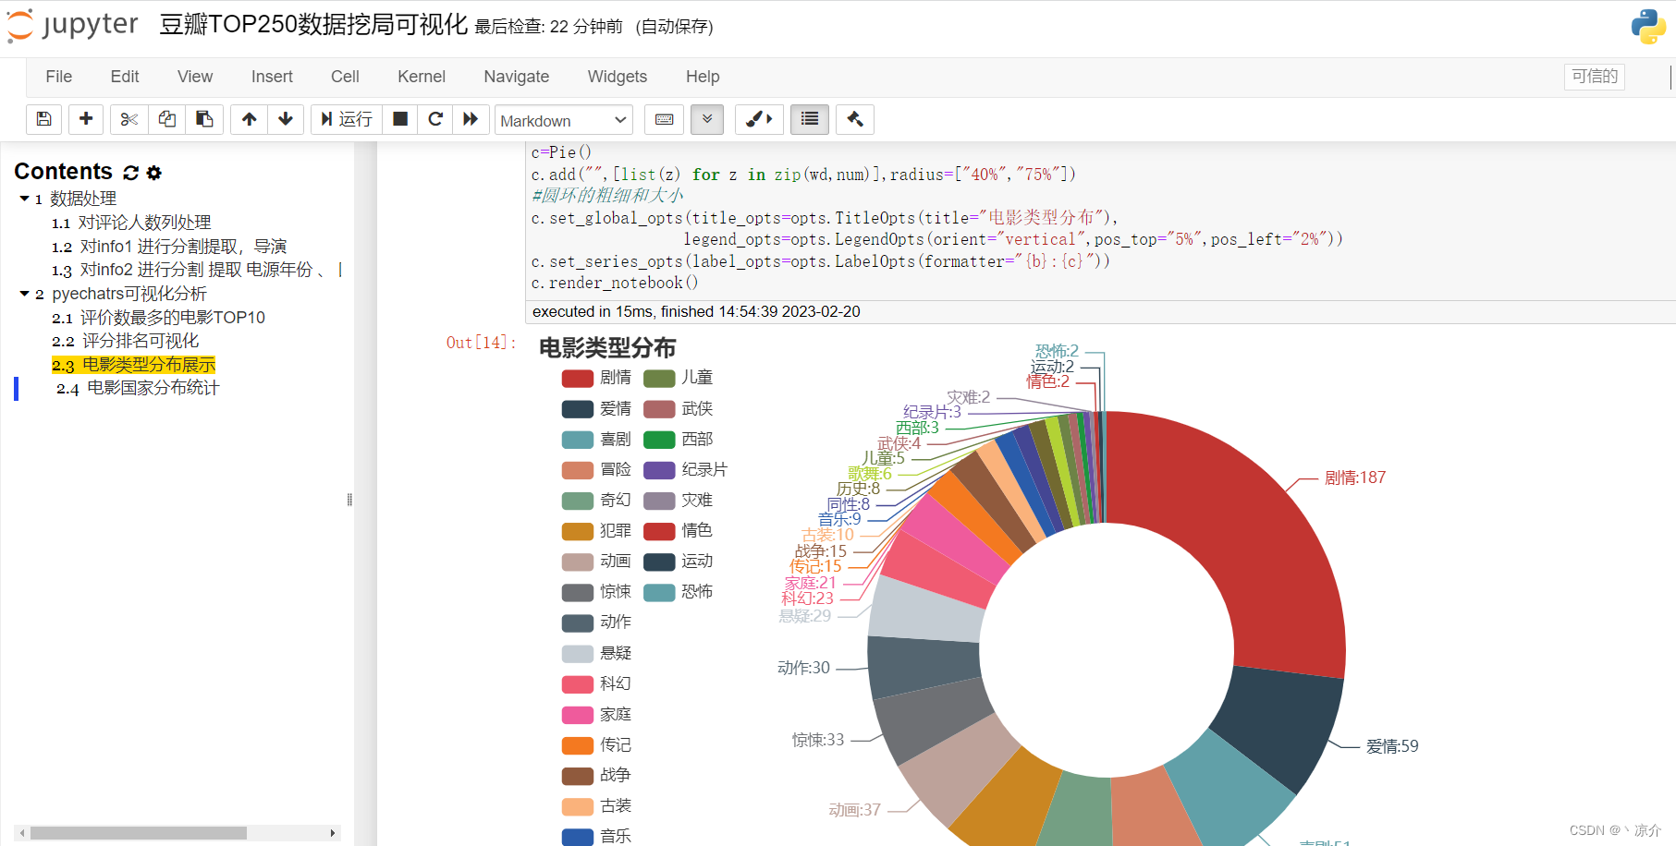Toggle the 剧情 legend item in the chart
This screenshot has width=1676, height=846.
click(597, 378)
